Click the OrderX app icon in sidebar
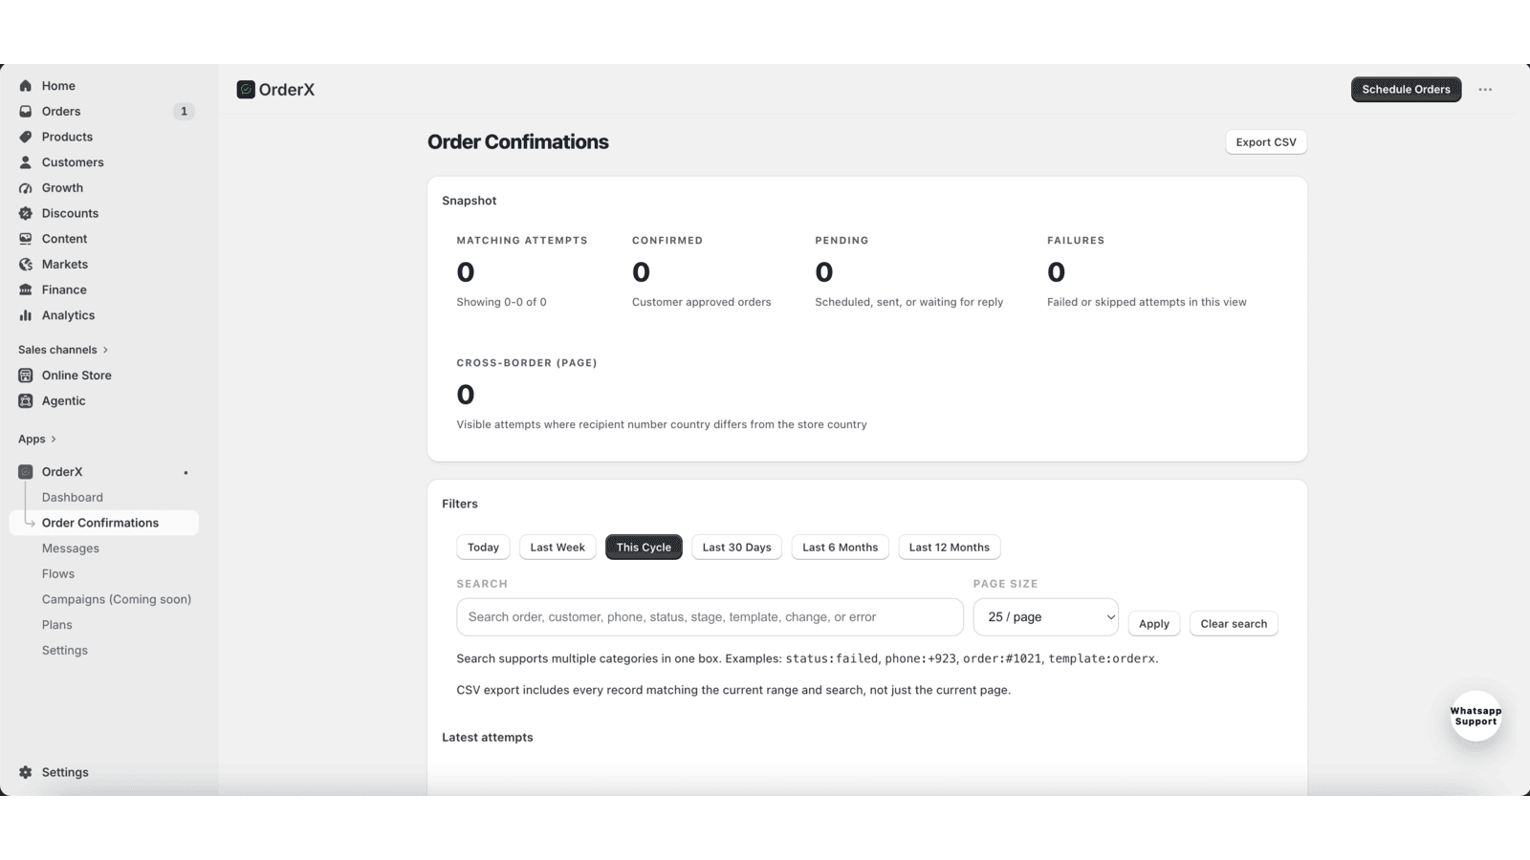Image resolution: width=1530 pixels, height=860 pixels. tap(26, 472)
